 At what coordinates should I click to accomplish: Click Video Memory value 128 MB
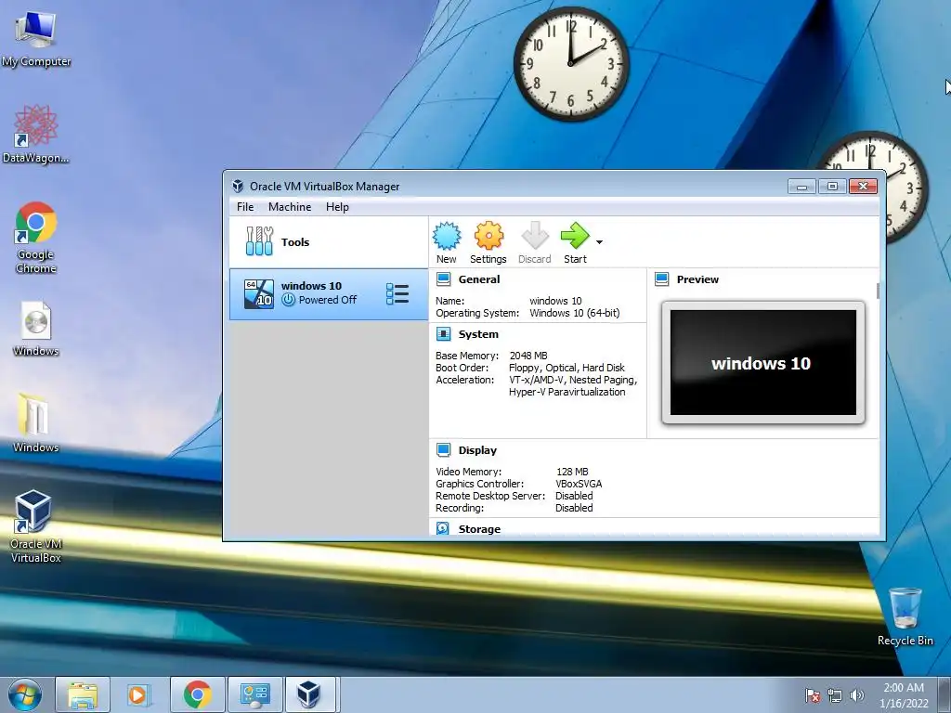click(x=572, y=471)
